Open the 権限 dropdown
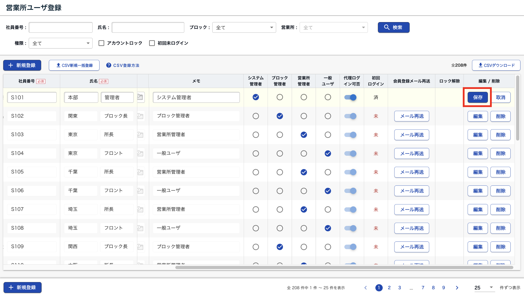The width and height of the screenshot is (524, 297). [x=60, y=43]
